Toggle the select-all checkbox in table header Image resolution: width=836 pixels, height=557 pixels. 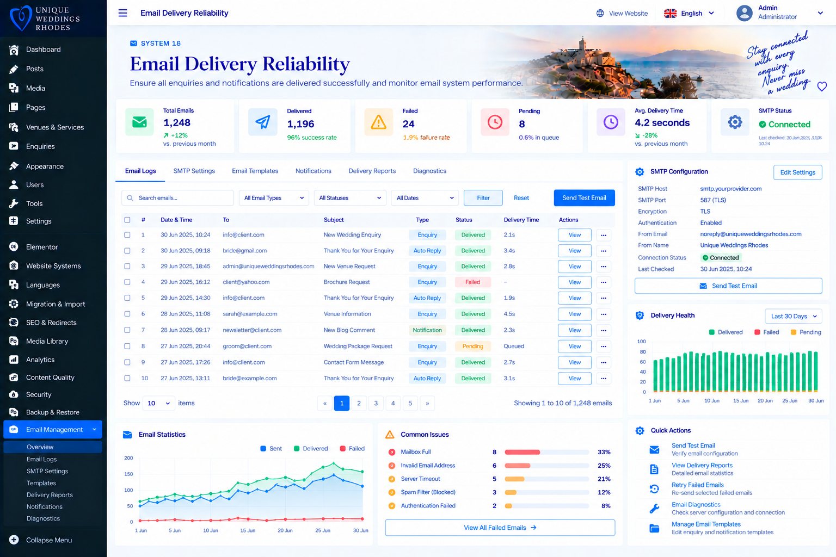[x=127, y=220]
